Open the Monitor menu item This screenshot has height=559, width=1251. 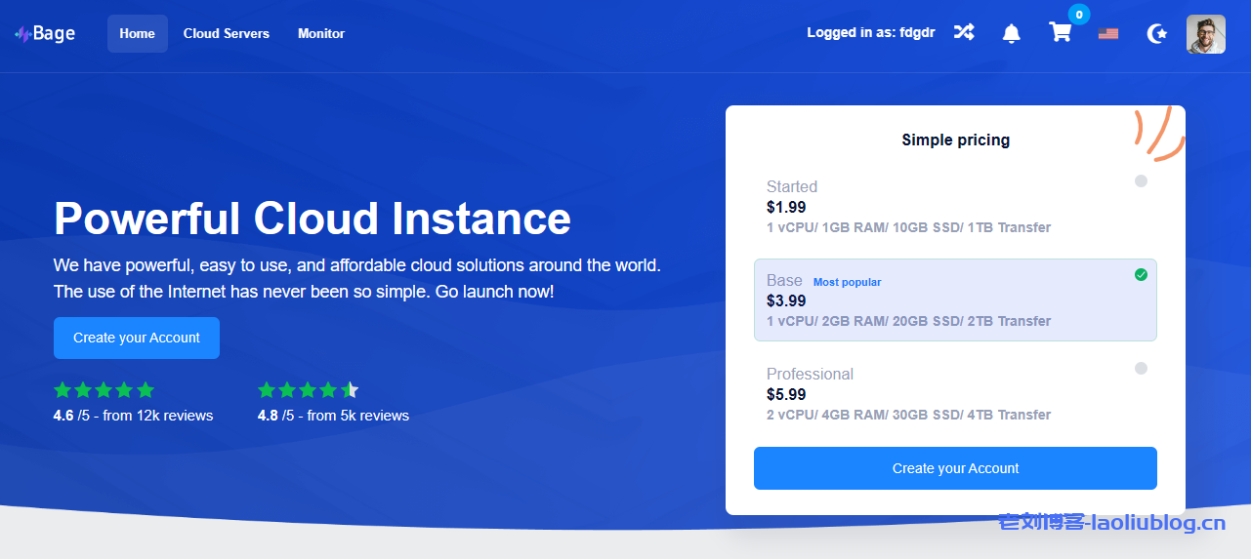point(320,33)
